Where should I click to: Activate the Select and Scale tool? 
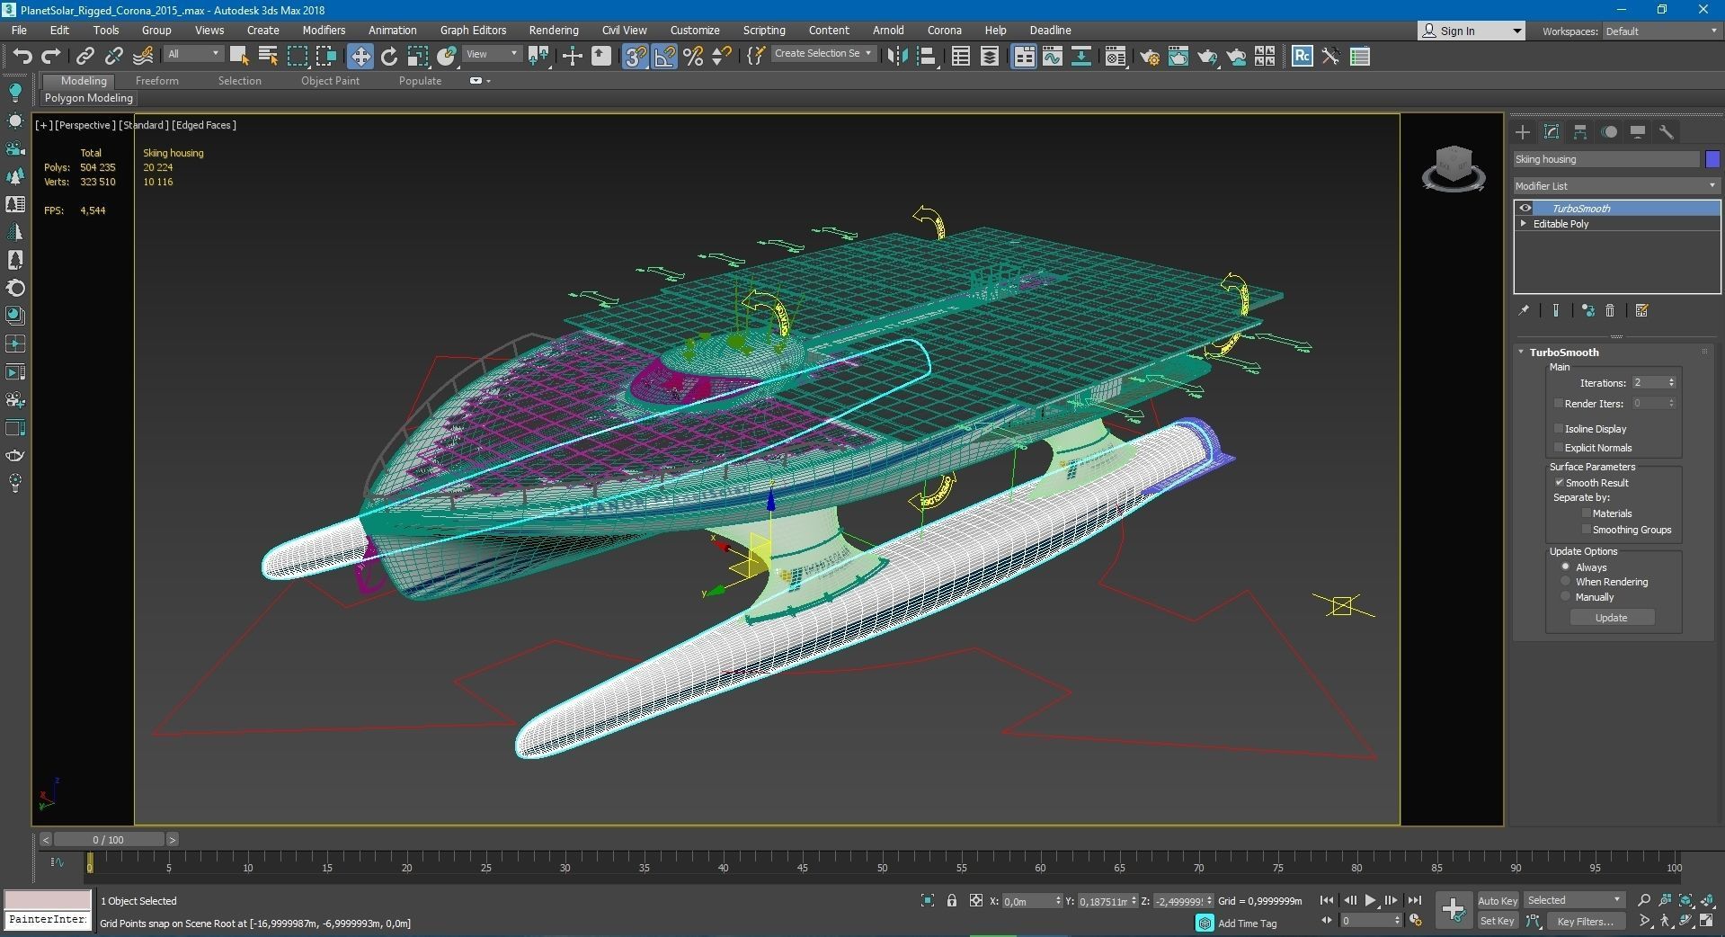coord(418,57)
